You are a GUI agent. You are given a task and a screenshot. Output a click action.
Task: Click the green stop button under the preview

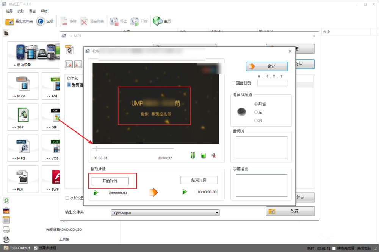204,155
